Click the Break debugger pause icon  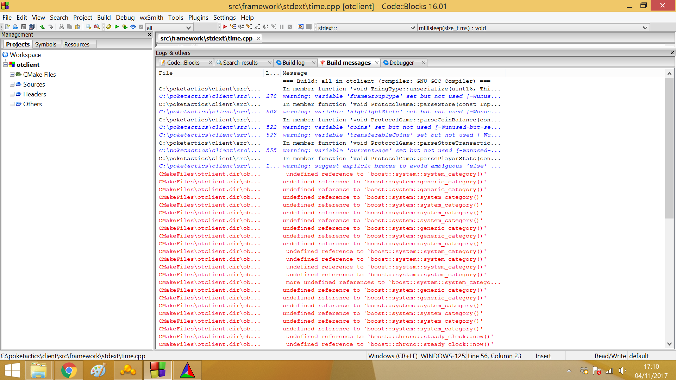point(282,27)
